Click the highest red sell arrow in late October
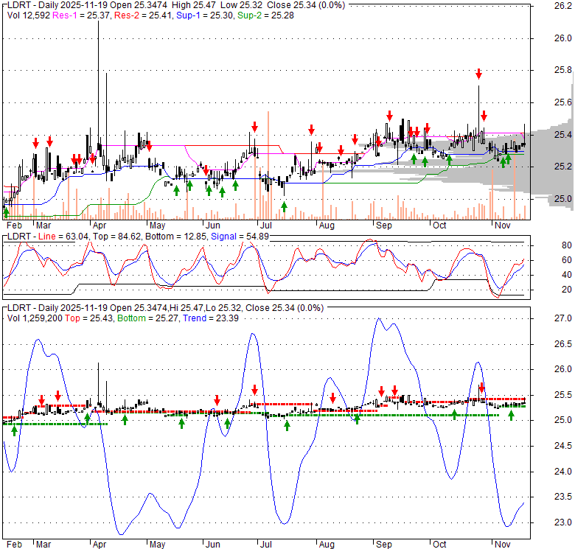575x549 pixels. pyautogui.click(x=478, y=73)
